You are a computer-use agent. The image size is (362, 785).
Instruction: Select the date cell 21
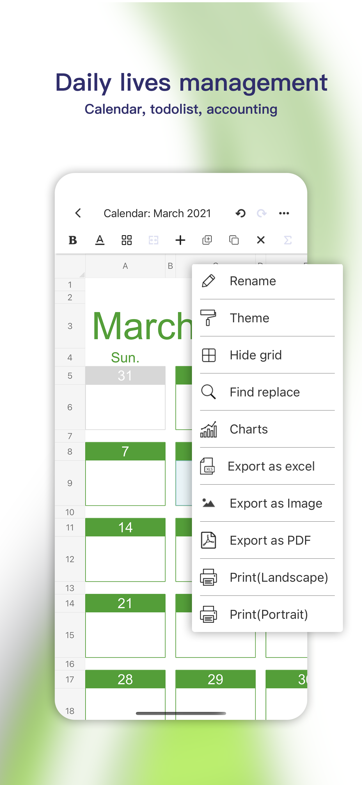pyautogui.click(x=125, y=603)
